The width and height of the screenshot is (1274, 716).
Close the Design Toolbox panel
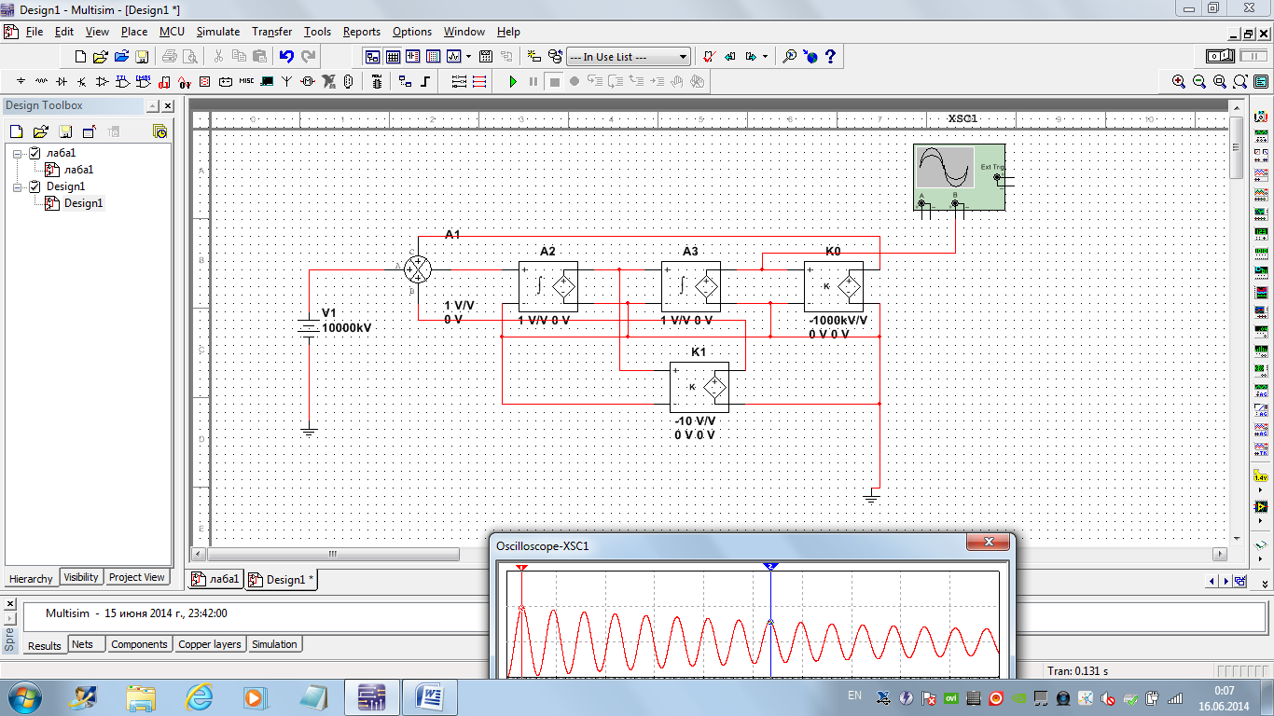(x=167, y=106)
